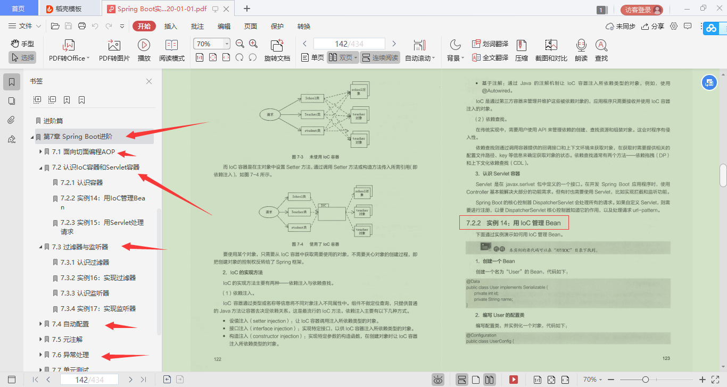Adjust zoom slider handle in status bar

[646, 380]
